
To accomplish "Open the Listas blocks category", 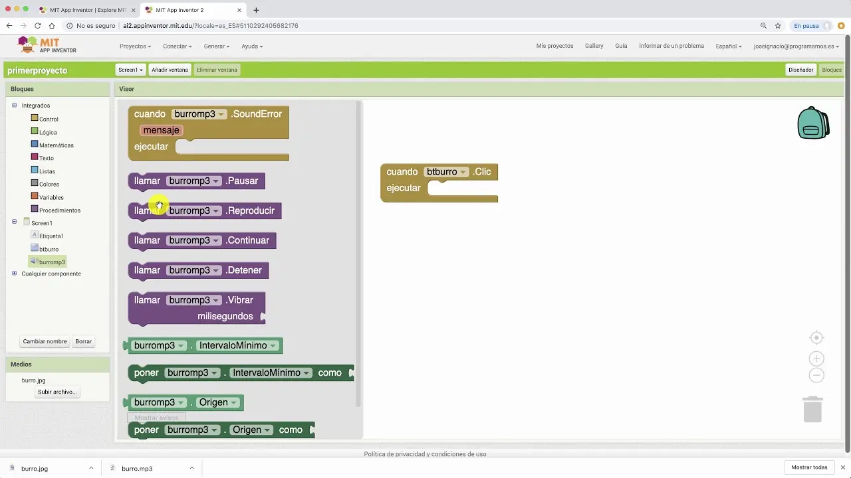I will coord(47,171).
